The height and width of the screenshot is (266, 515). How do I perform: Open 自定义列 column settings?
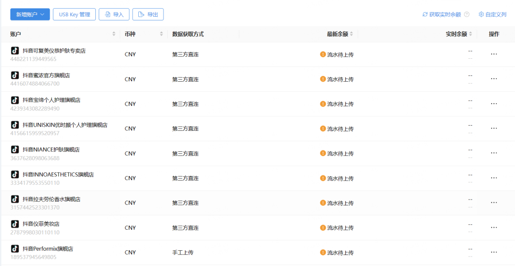coord(492,14)
